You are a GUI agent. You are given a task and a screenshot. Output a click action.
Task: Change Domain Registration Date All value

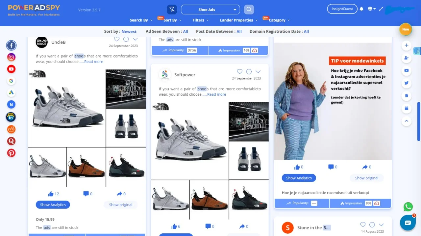pyautogui.click(x=306, y=32)
